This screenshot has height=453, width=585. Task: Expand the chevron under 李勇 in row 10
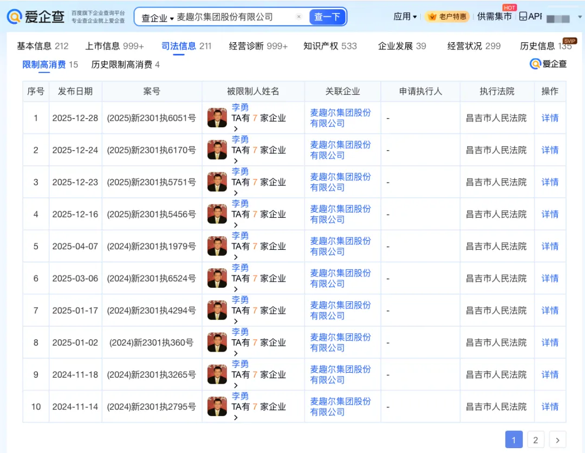[x=236, y=418]
